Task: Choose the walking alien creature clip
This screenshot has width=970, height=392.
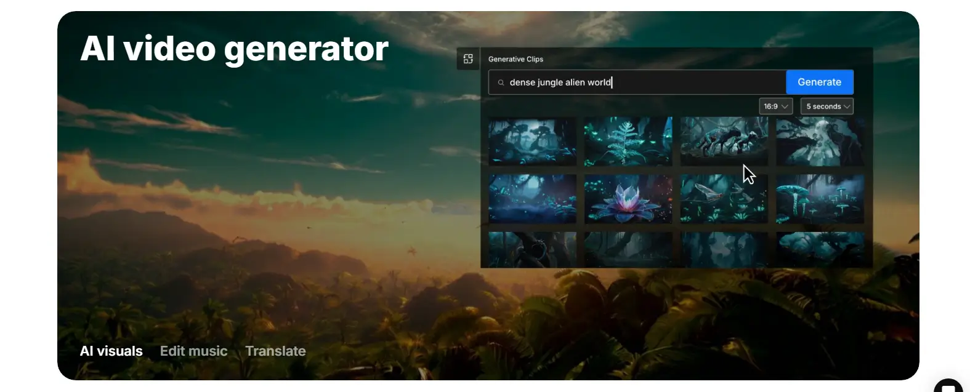Action: point(724,142)
